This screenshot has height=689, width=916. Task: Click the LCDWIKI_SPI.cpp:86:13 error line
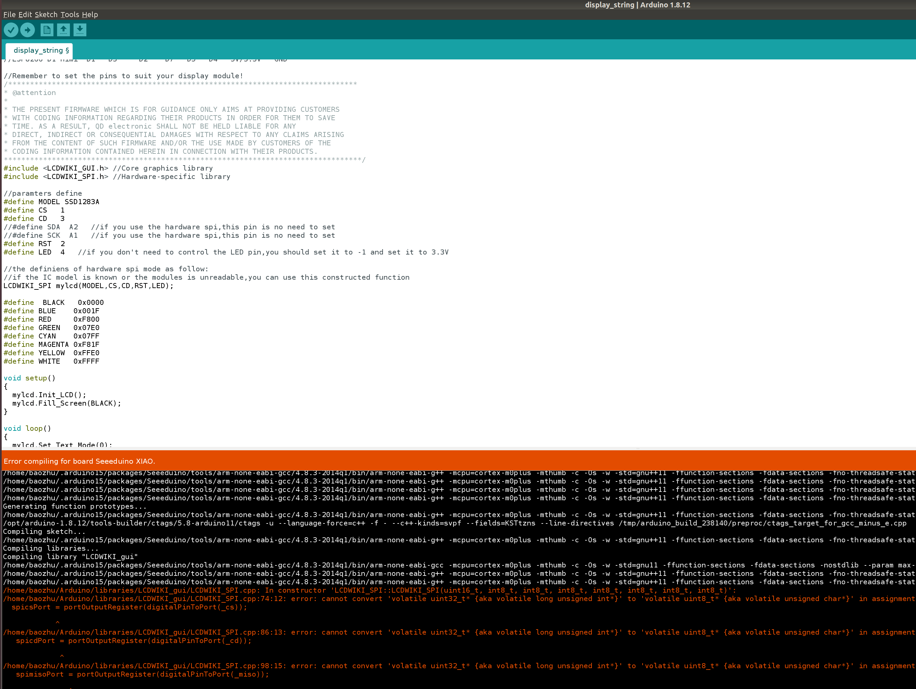(x=459, y=632)
